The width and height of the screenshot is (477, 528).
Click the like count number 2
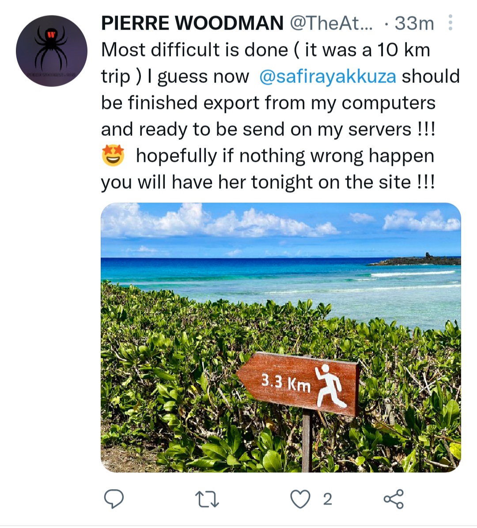[x=328, y=499]
